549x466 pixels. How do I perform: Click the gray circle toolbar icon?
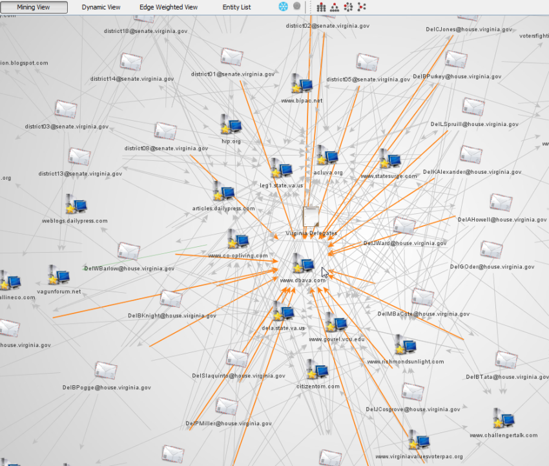click(x=296, y=6)
